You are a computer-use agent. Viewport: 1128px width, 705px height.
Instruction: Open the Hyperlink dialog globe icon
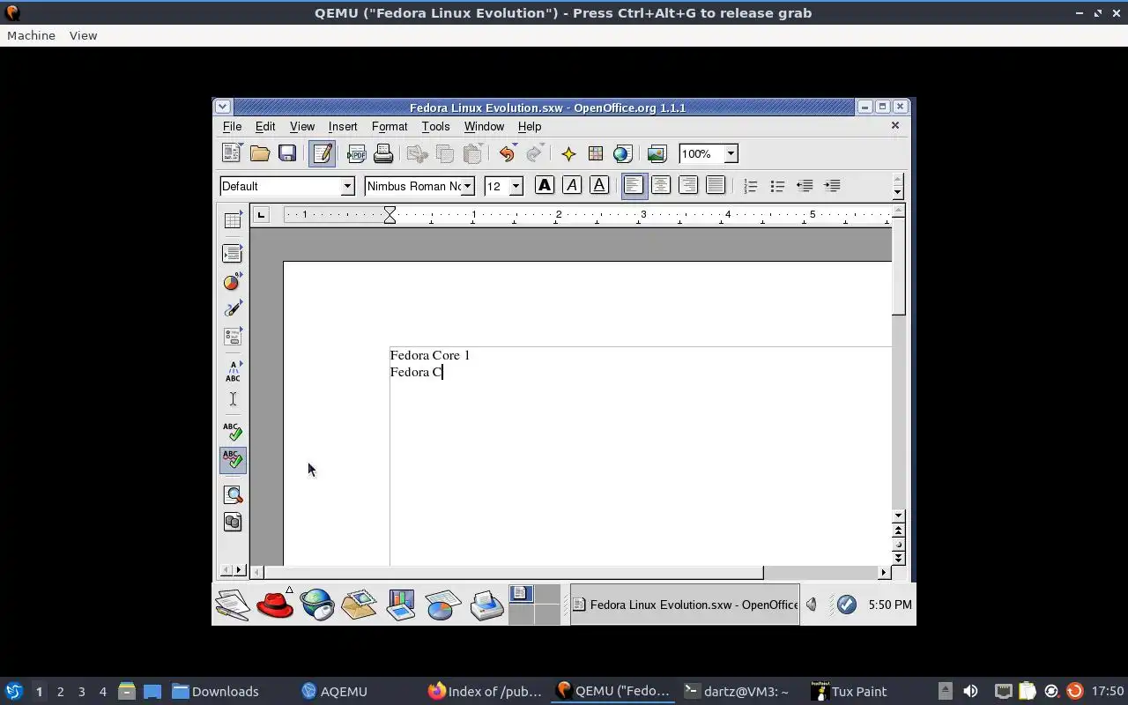point(622,153)
